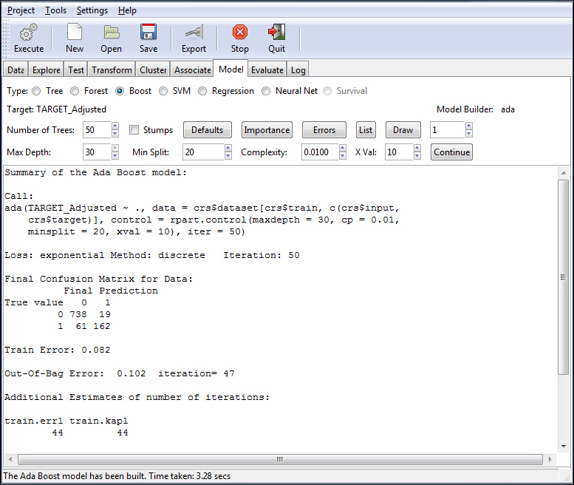The image size is (574, 485).
Task: Switch to the Evaluate tab
Action: (x=267, y=69)
